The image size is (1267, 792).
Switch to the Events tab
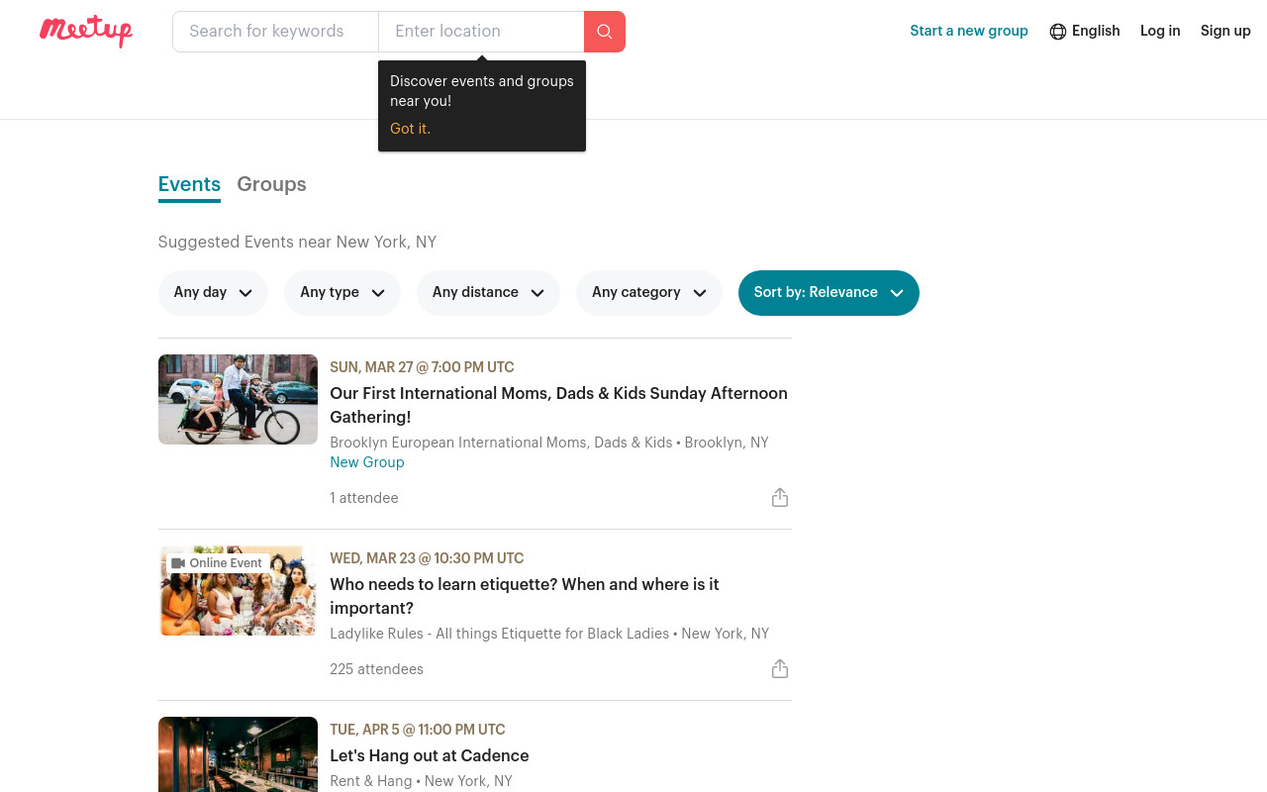tap(189, 185)
